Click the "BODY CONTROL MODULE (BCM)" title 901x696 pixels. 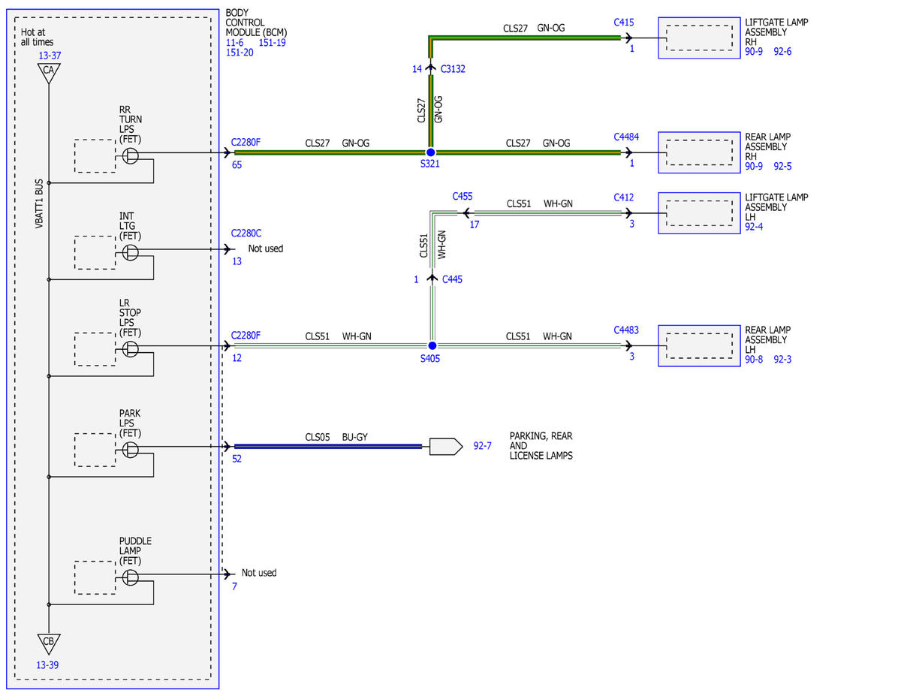[256, 23]
